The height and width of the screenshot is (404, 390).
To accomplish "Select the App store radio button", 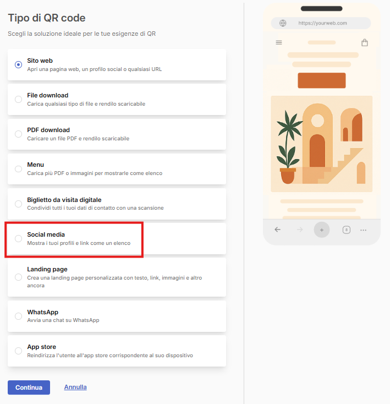I will click(x=18, y=351).
